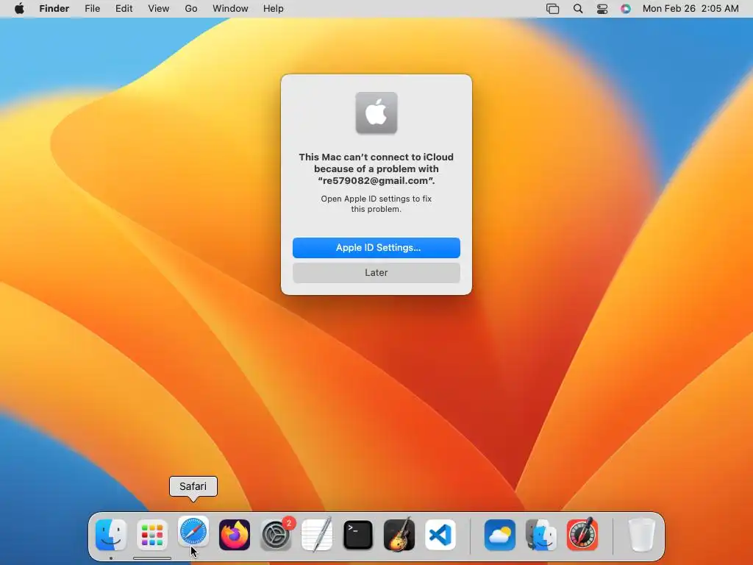Open the View menu
The width and height of the screenshot is (753, 565).
pyautogui.click(x=159, y=9)
